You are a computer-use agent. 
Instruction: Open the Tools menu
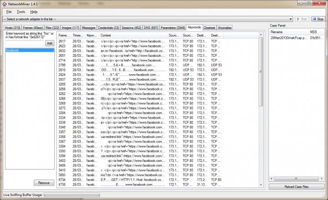pos(21,12)
